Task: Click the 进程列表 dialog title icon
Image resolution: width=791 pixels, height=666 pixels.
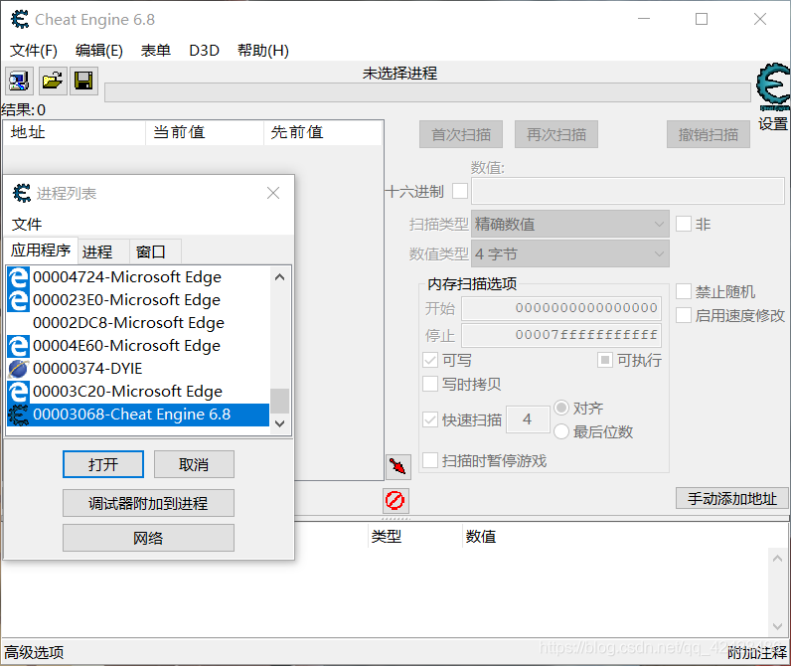Action: 22,193
